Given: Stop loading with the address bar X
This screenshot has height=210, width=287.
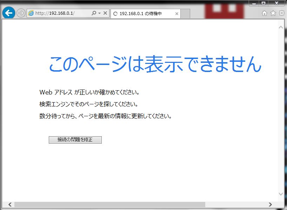Looking at the screenshot, I should pos(105,13).
